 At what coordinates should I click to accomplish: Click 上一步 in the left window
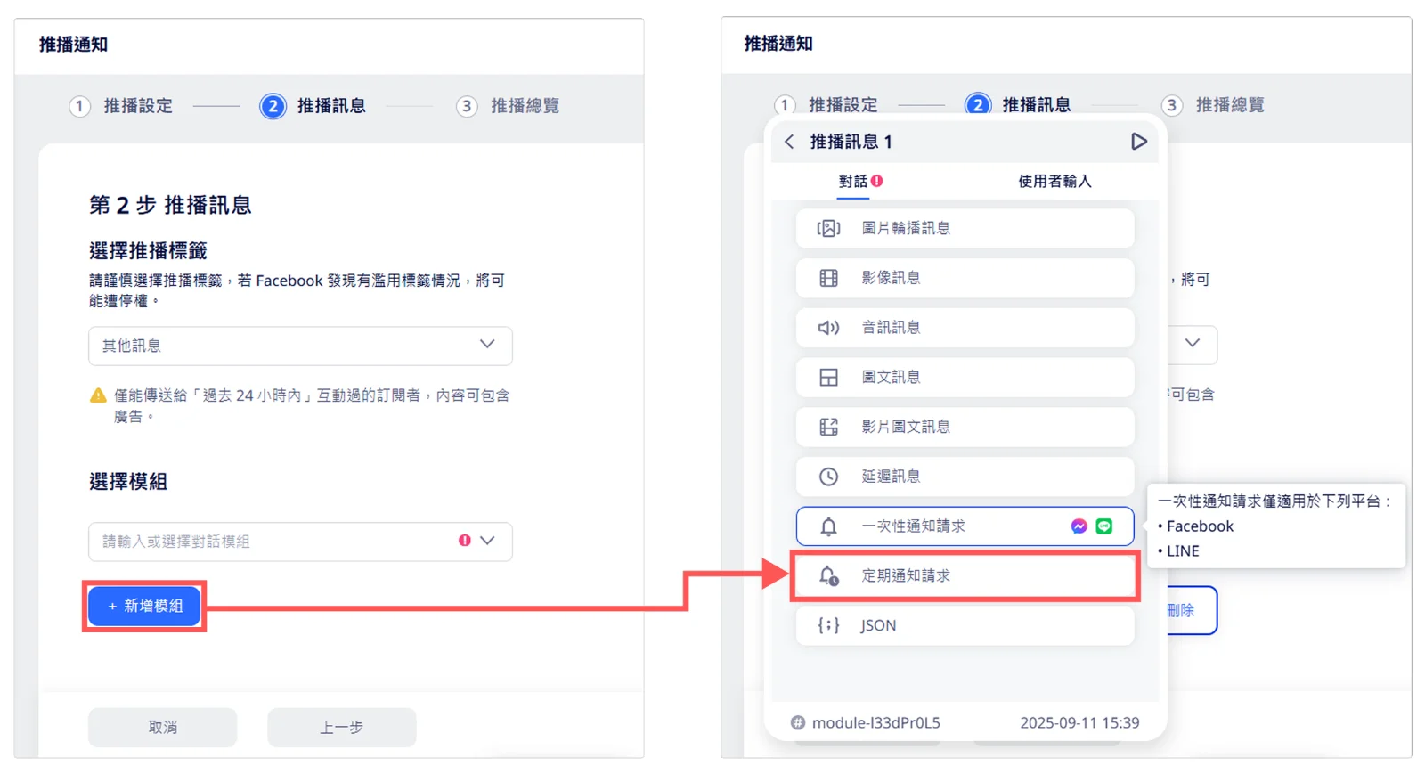tap(341, 728)
